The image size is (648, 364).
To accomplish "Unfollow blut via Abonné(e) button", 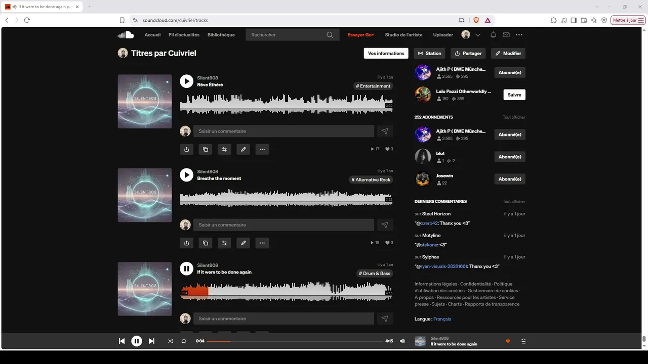I will [510, 157].
